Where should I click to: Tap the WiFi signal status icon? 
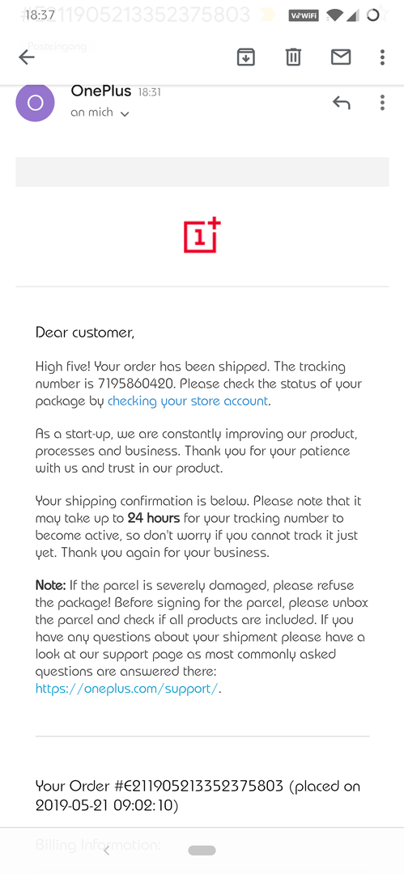[334, 15]
